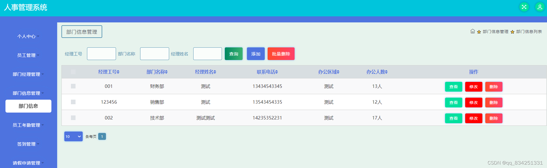Sort by 经理姓名 column arrows
Screen dimensions: 547x168
tap(215, 72)
